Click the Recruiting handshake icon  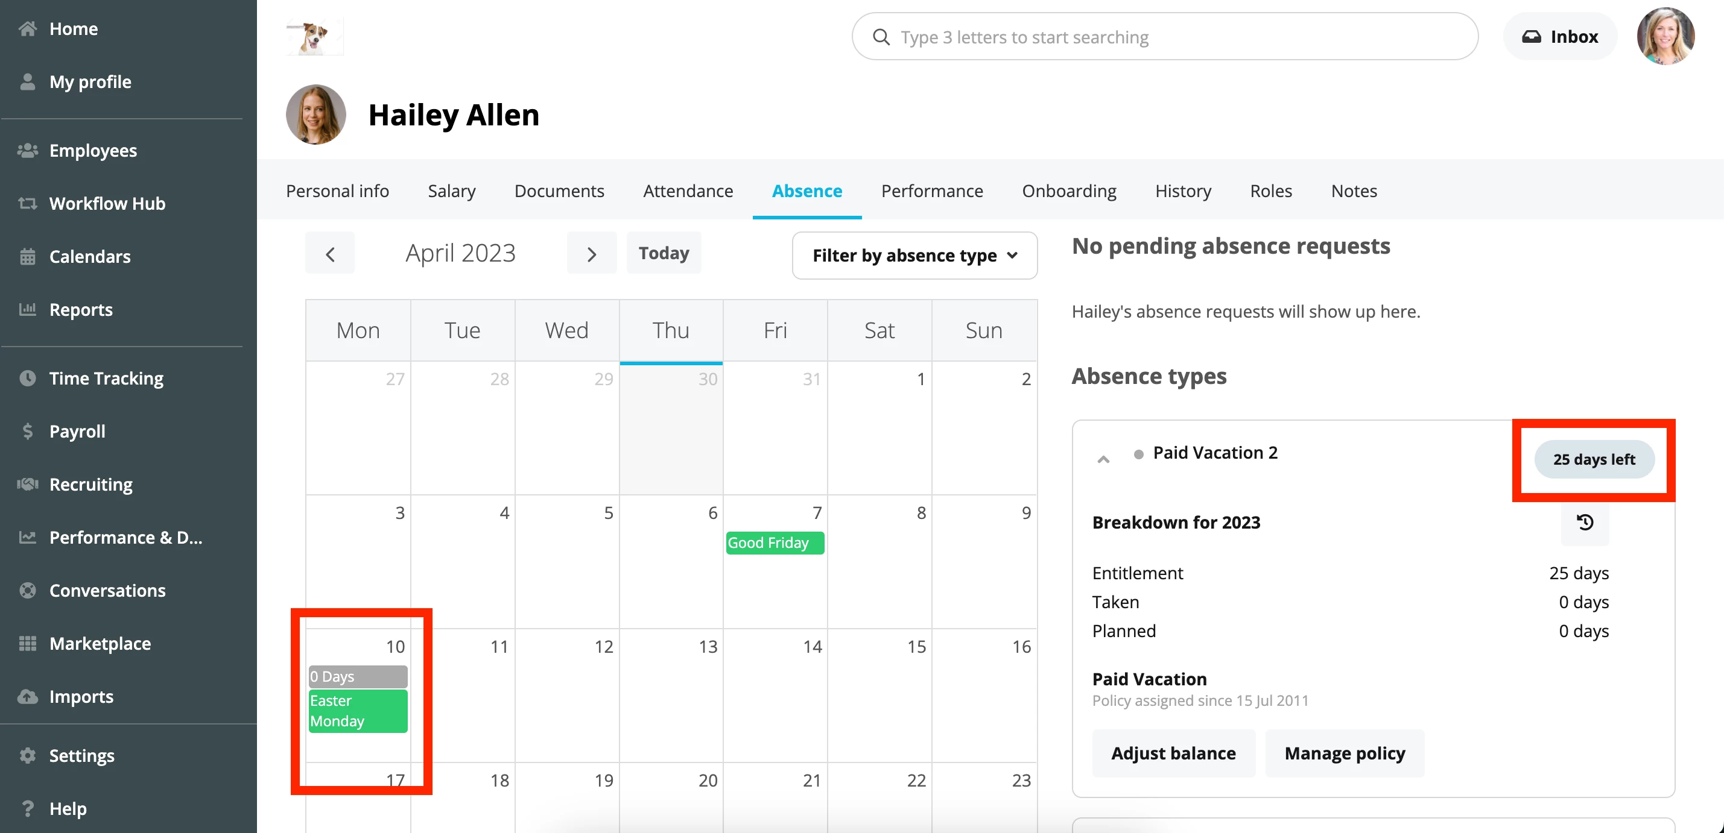tap(27, 484)
